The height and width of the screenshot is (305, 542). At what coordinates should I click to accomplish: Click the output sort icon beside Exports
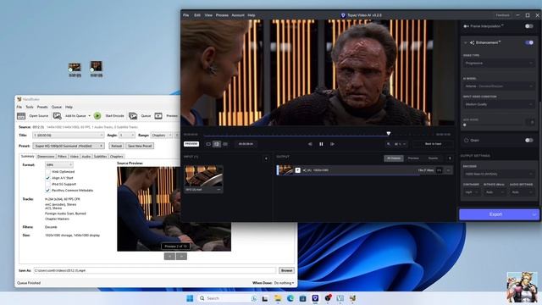pos(450,158)
